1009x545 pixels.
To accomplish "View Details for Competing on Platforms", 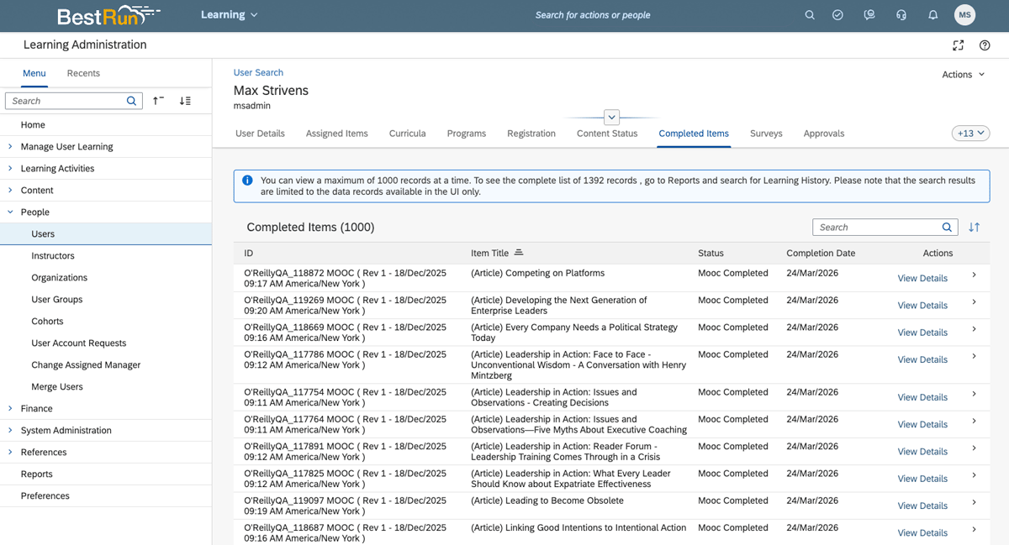I will 922,279.
